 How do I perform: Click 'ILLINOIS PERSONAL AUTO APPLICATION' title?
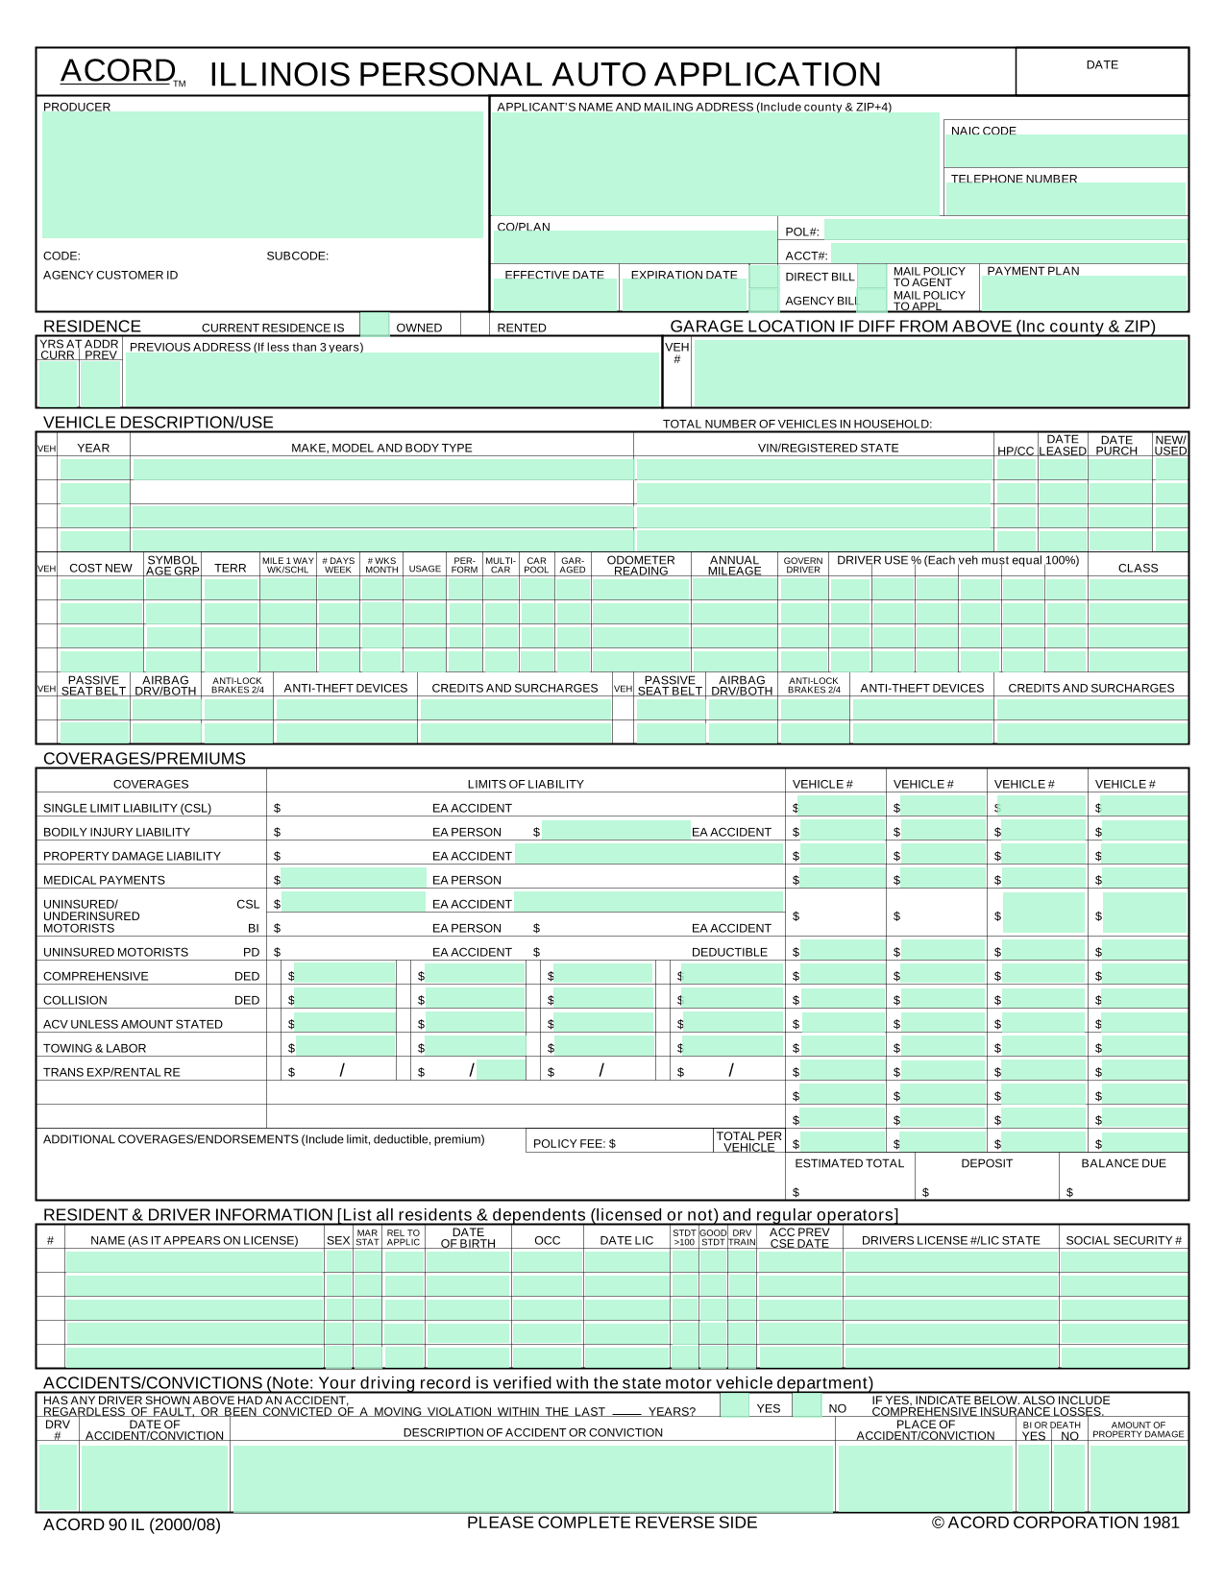[545, 74]
